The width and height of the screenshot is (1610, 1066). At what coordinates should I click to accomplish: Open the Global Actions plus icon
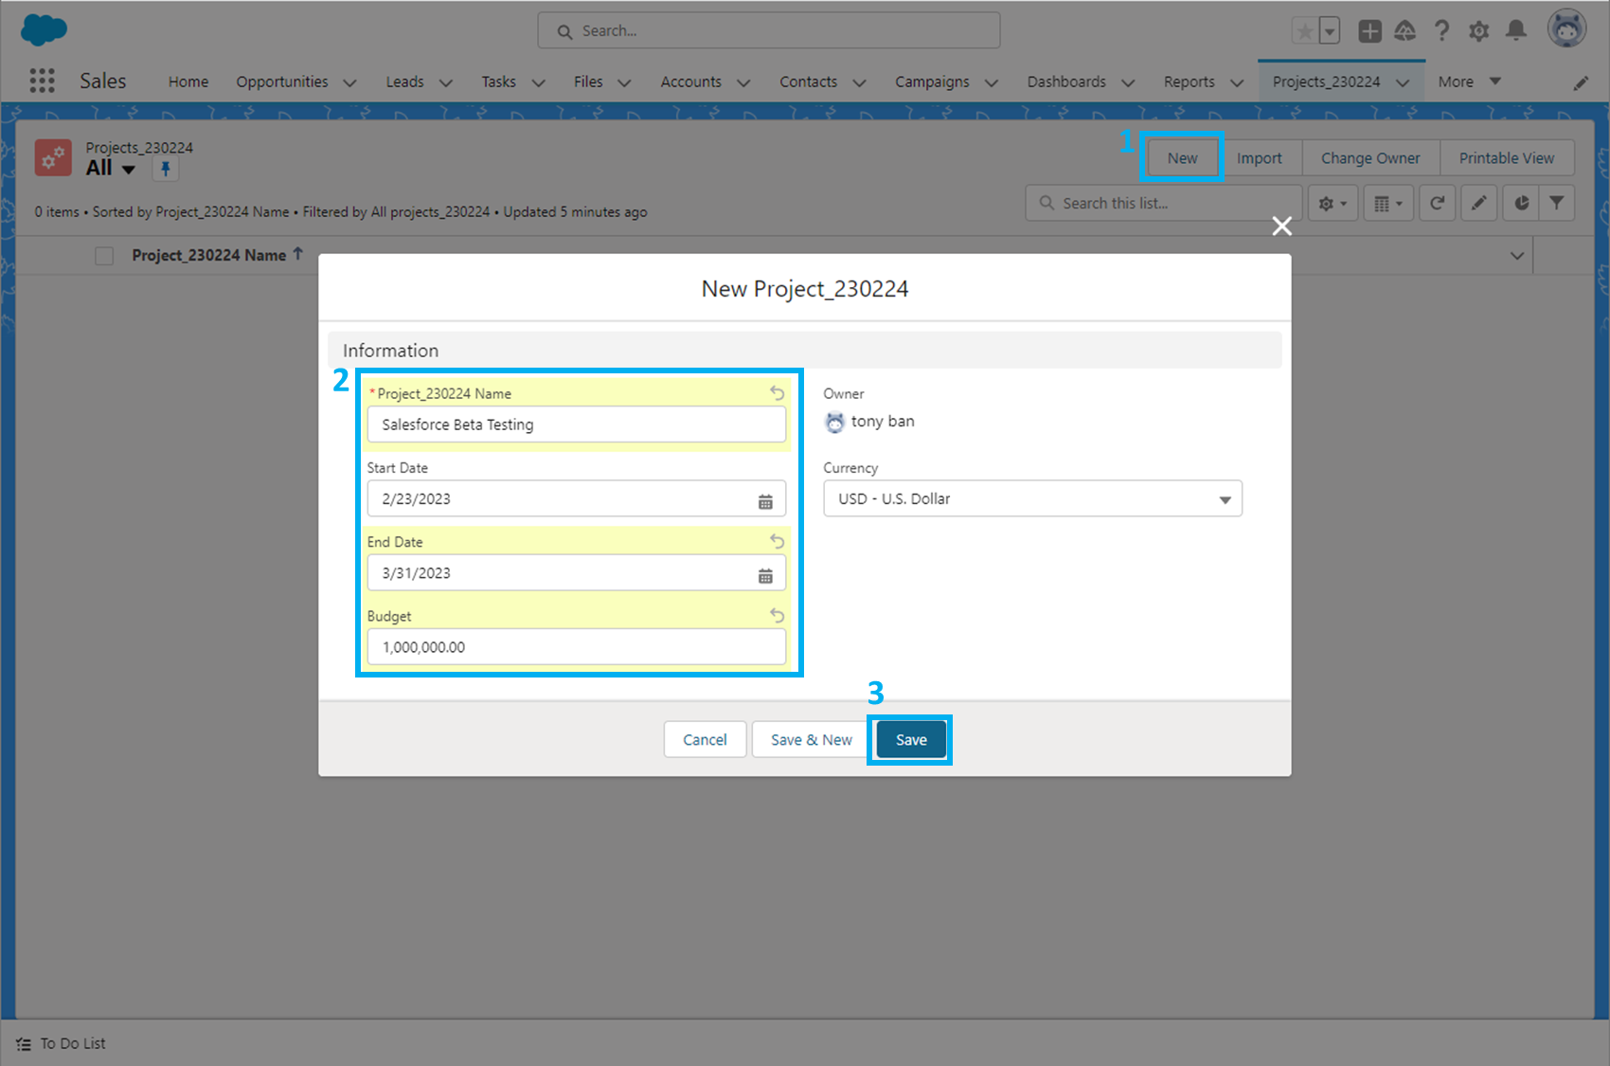(x=1369, y=31)
